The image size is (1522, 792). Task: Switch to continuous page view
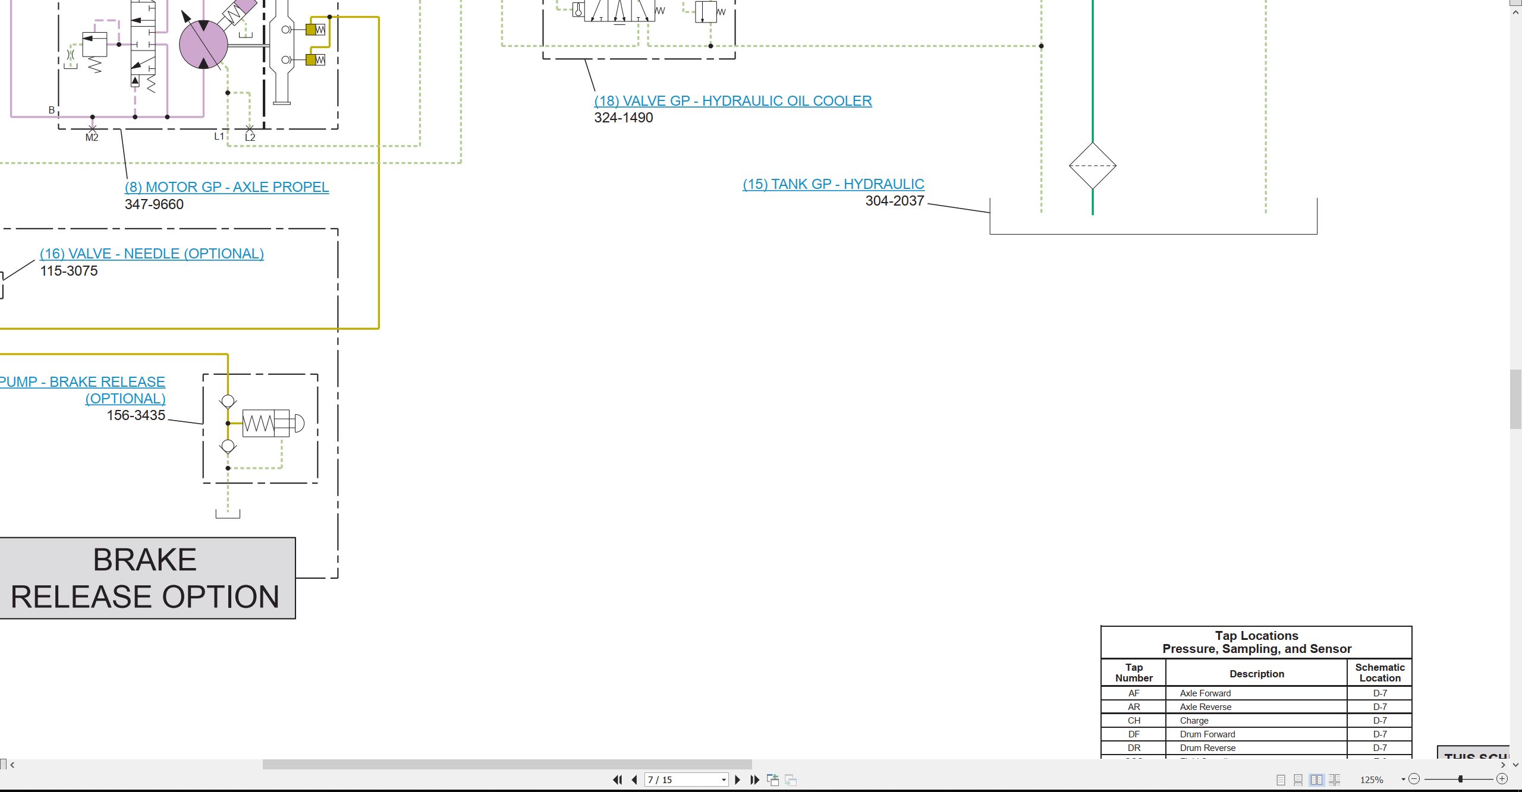[x=1298, y=780]
